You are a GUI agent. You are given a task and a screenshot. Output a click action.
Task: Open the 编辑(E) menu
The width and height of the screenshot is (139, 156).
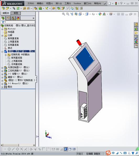pos(40,3)
